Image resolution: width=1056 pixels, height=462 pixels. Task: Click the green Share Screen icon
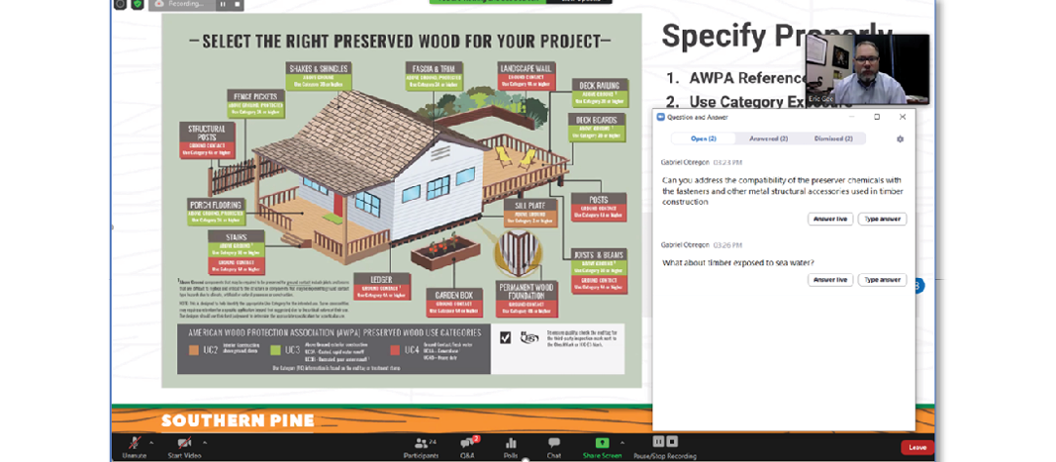tap(602, 443)
